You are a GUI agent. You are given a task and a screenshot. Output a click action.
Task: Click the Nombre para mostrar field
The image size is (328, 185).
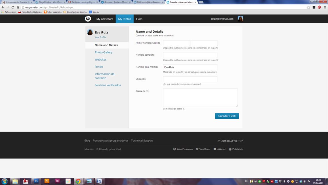point(190,67)
